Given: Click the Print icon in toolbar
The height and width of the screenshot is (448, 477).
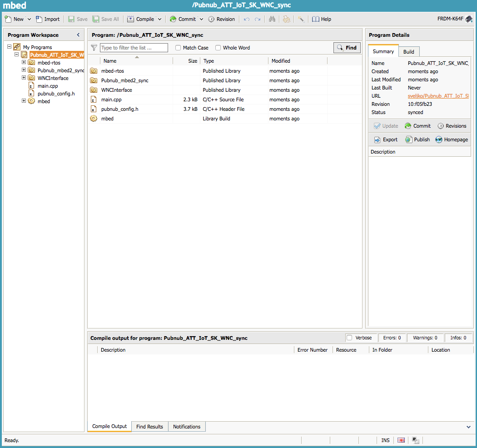Looking at the screenshot, I should point(286,19).
